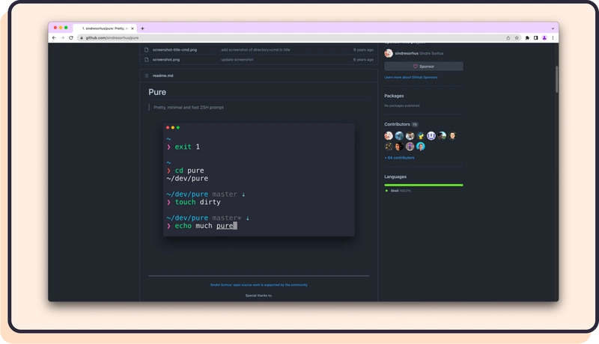This screenshot has height=344, width=599.
Task: Expand the tab search chevron
Action: (x=553, y=28)
